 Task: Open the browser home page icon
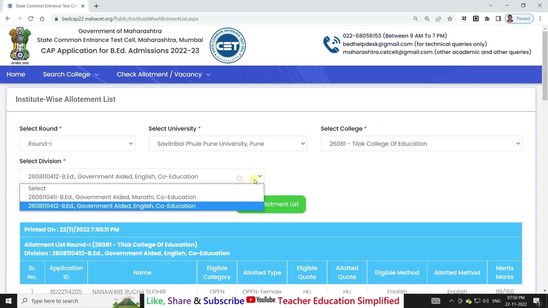42,19
